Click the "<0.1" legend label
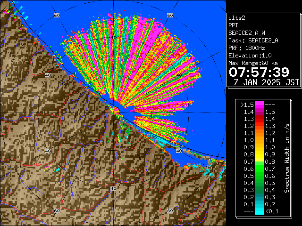Screen dimensions: 302x226 (272, 211)
